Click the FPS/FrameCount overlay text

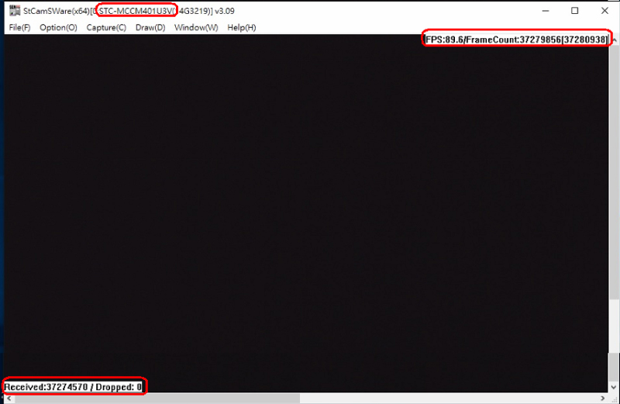pos(516,40)
